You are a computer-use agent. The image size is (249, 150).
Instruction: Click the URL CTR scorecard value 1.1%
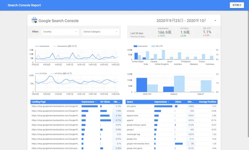[x=207, y=32]
